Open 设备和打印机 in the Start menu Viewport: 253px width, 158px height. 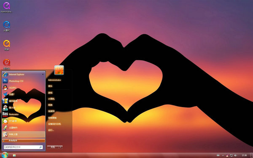pyautogui.click(x=54, y=124)
